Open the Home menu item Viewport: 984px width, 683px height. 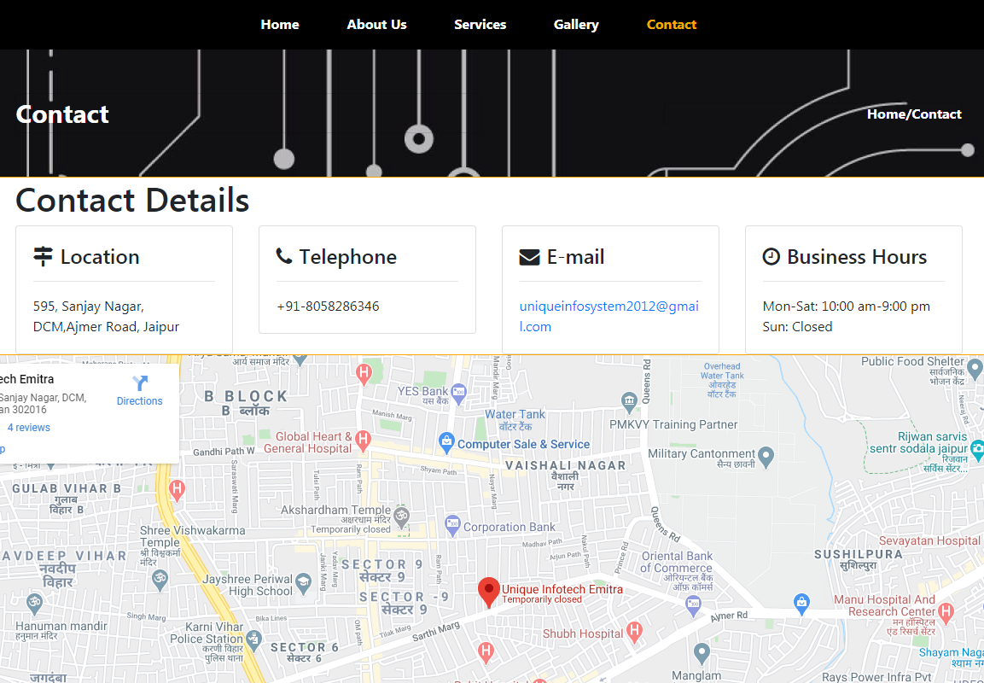click(280, 25)
